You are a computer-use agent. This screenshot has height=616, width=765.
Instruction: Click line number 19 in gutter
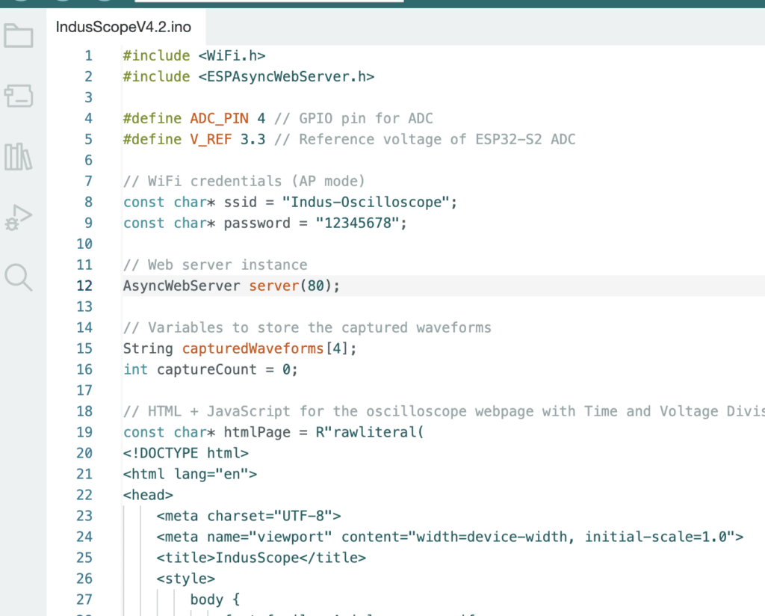coord(84,432)
